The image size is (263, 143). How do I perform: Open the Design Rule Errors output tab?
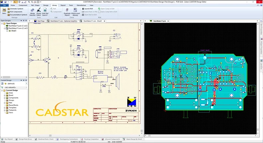(x=24, y=139)
